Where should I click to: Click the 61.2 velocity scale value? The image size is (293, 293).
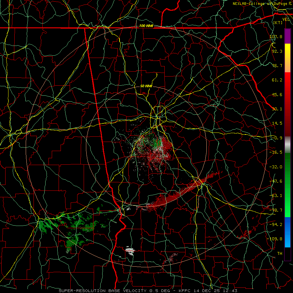point(277,80)
